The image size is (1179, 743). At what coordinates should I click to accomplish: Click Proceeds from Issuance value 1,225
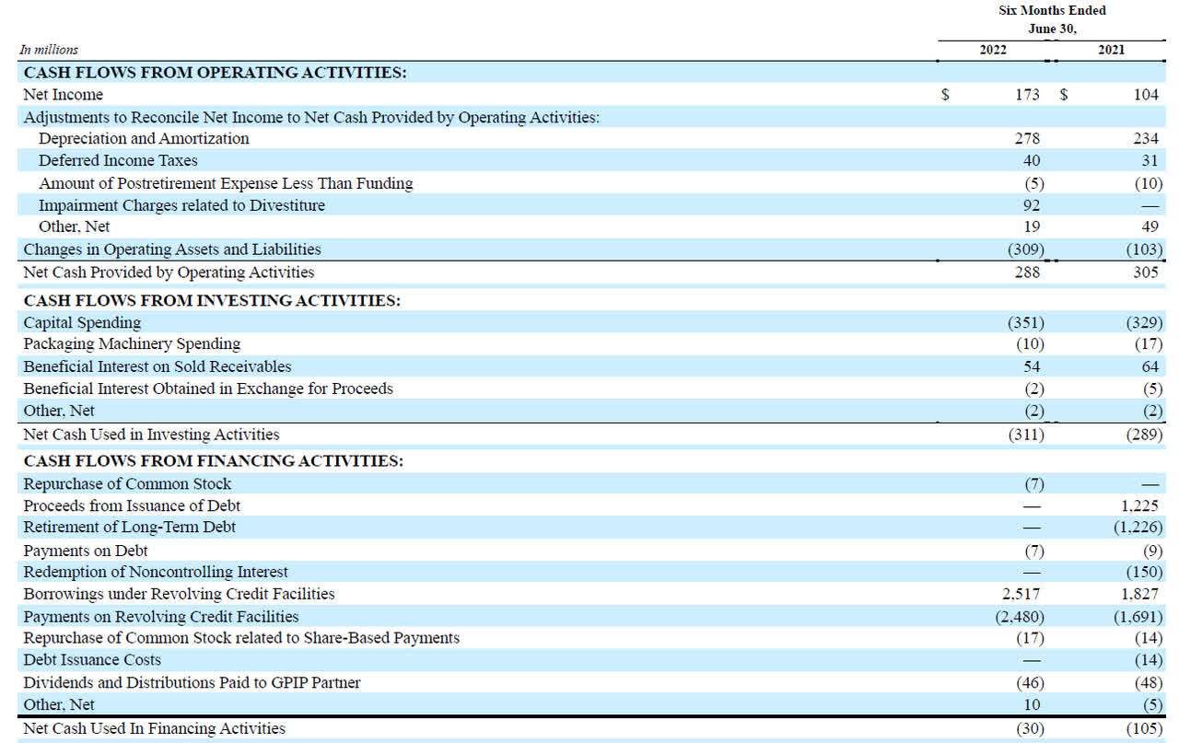click(1141, 506)
